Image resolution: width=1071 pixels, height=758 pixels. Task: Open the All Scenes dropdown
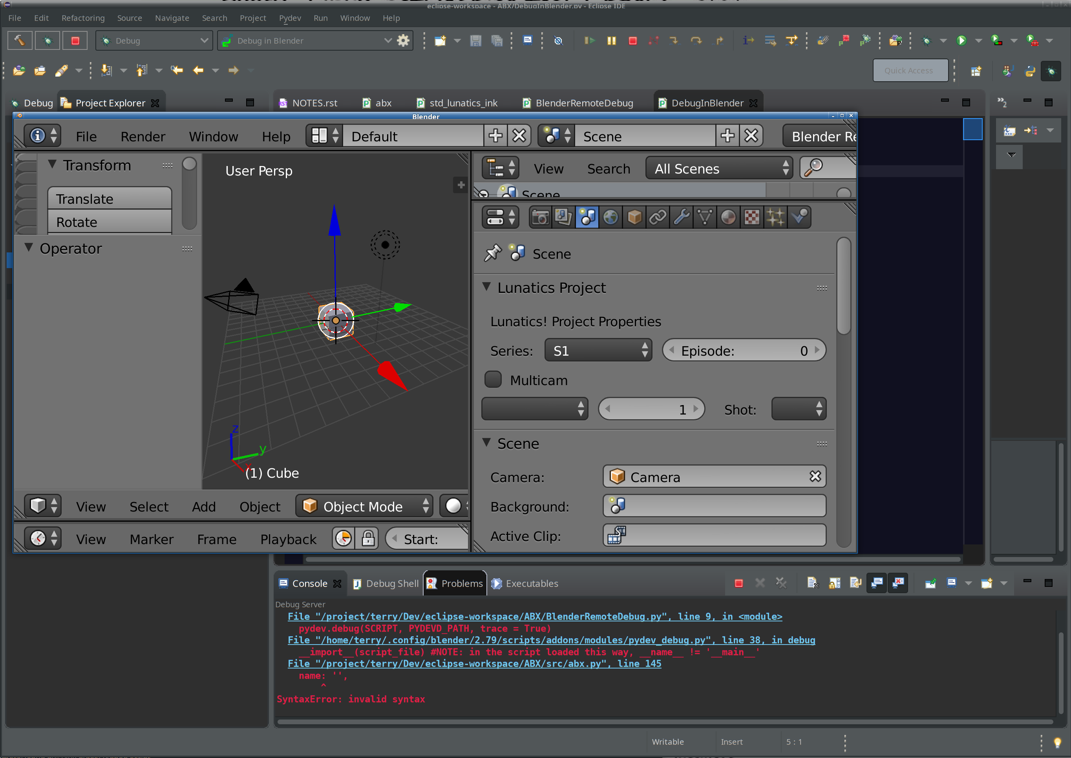tap(720, 168)
